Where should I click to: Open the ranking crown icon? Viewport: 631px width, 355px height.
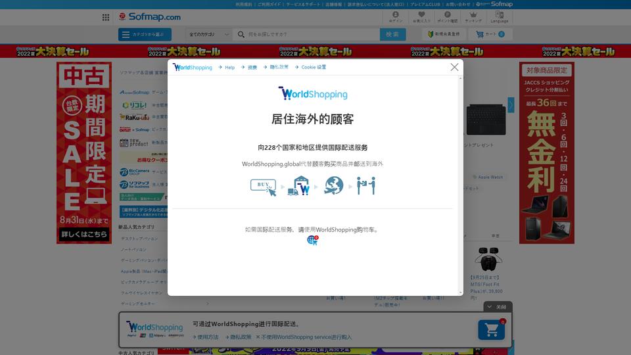click(473, 17)
